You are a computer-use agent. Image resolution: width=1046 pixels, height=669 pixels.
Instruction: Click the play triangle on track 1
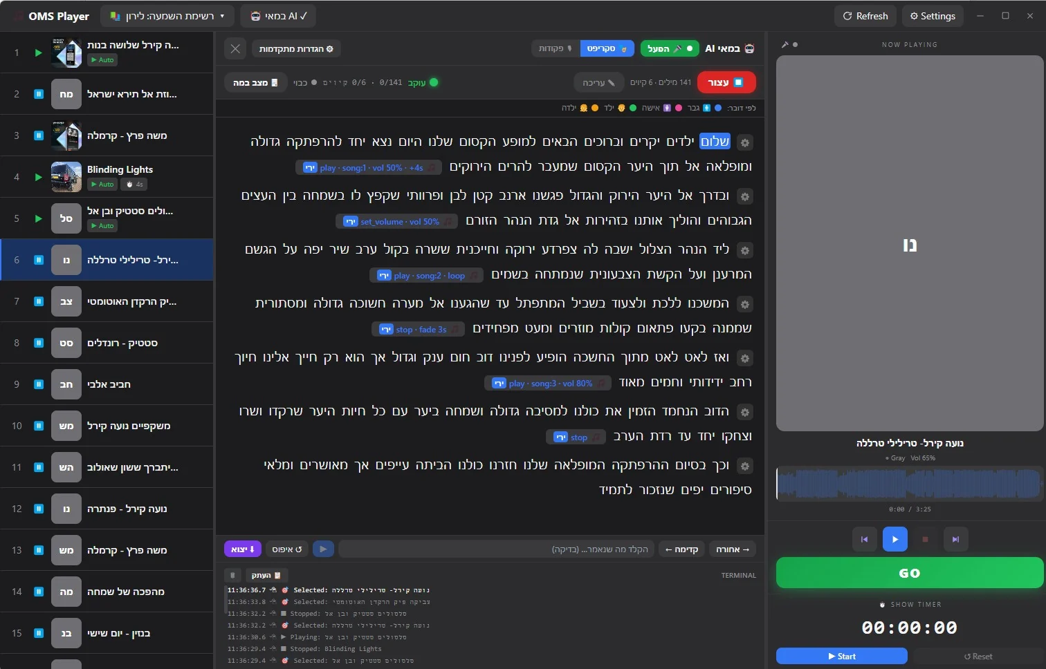tap(39, 53)
